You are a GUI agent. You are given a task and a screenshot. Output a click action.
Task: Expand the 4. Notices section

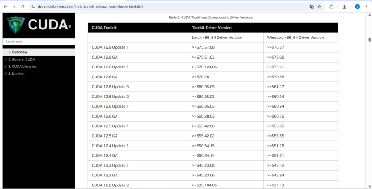pos(5,74)
